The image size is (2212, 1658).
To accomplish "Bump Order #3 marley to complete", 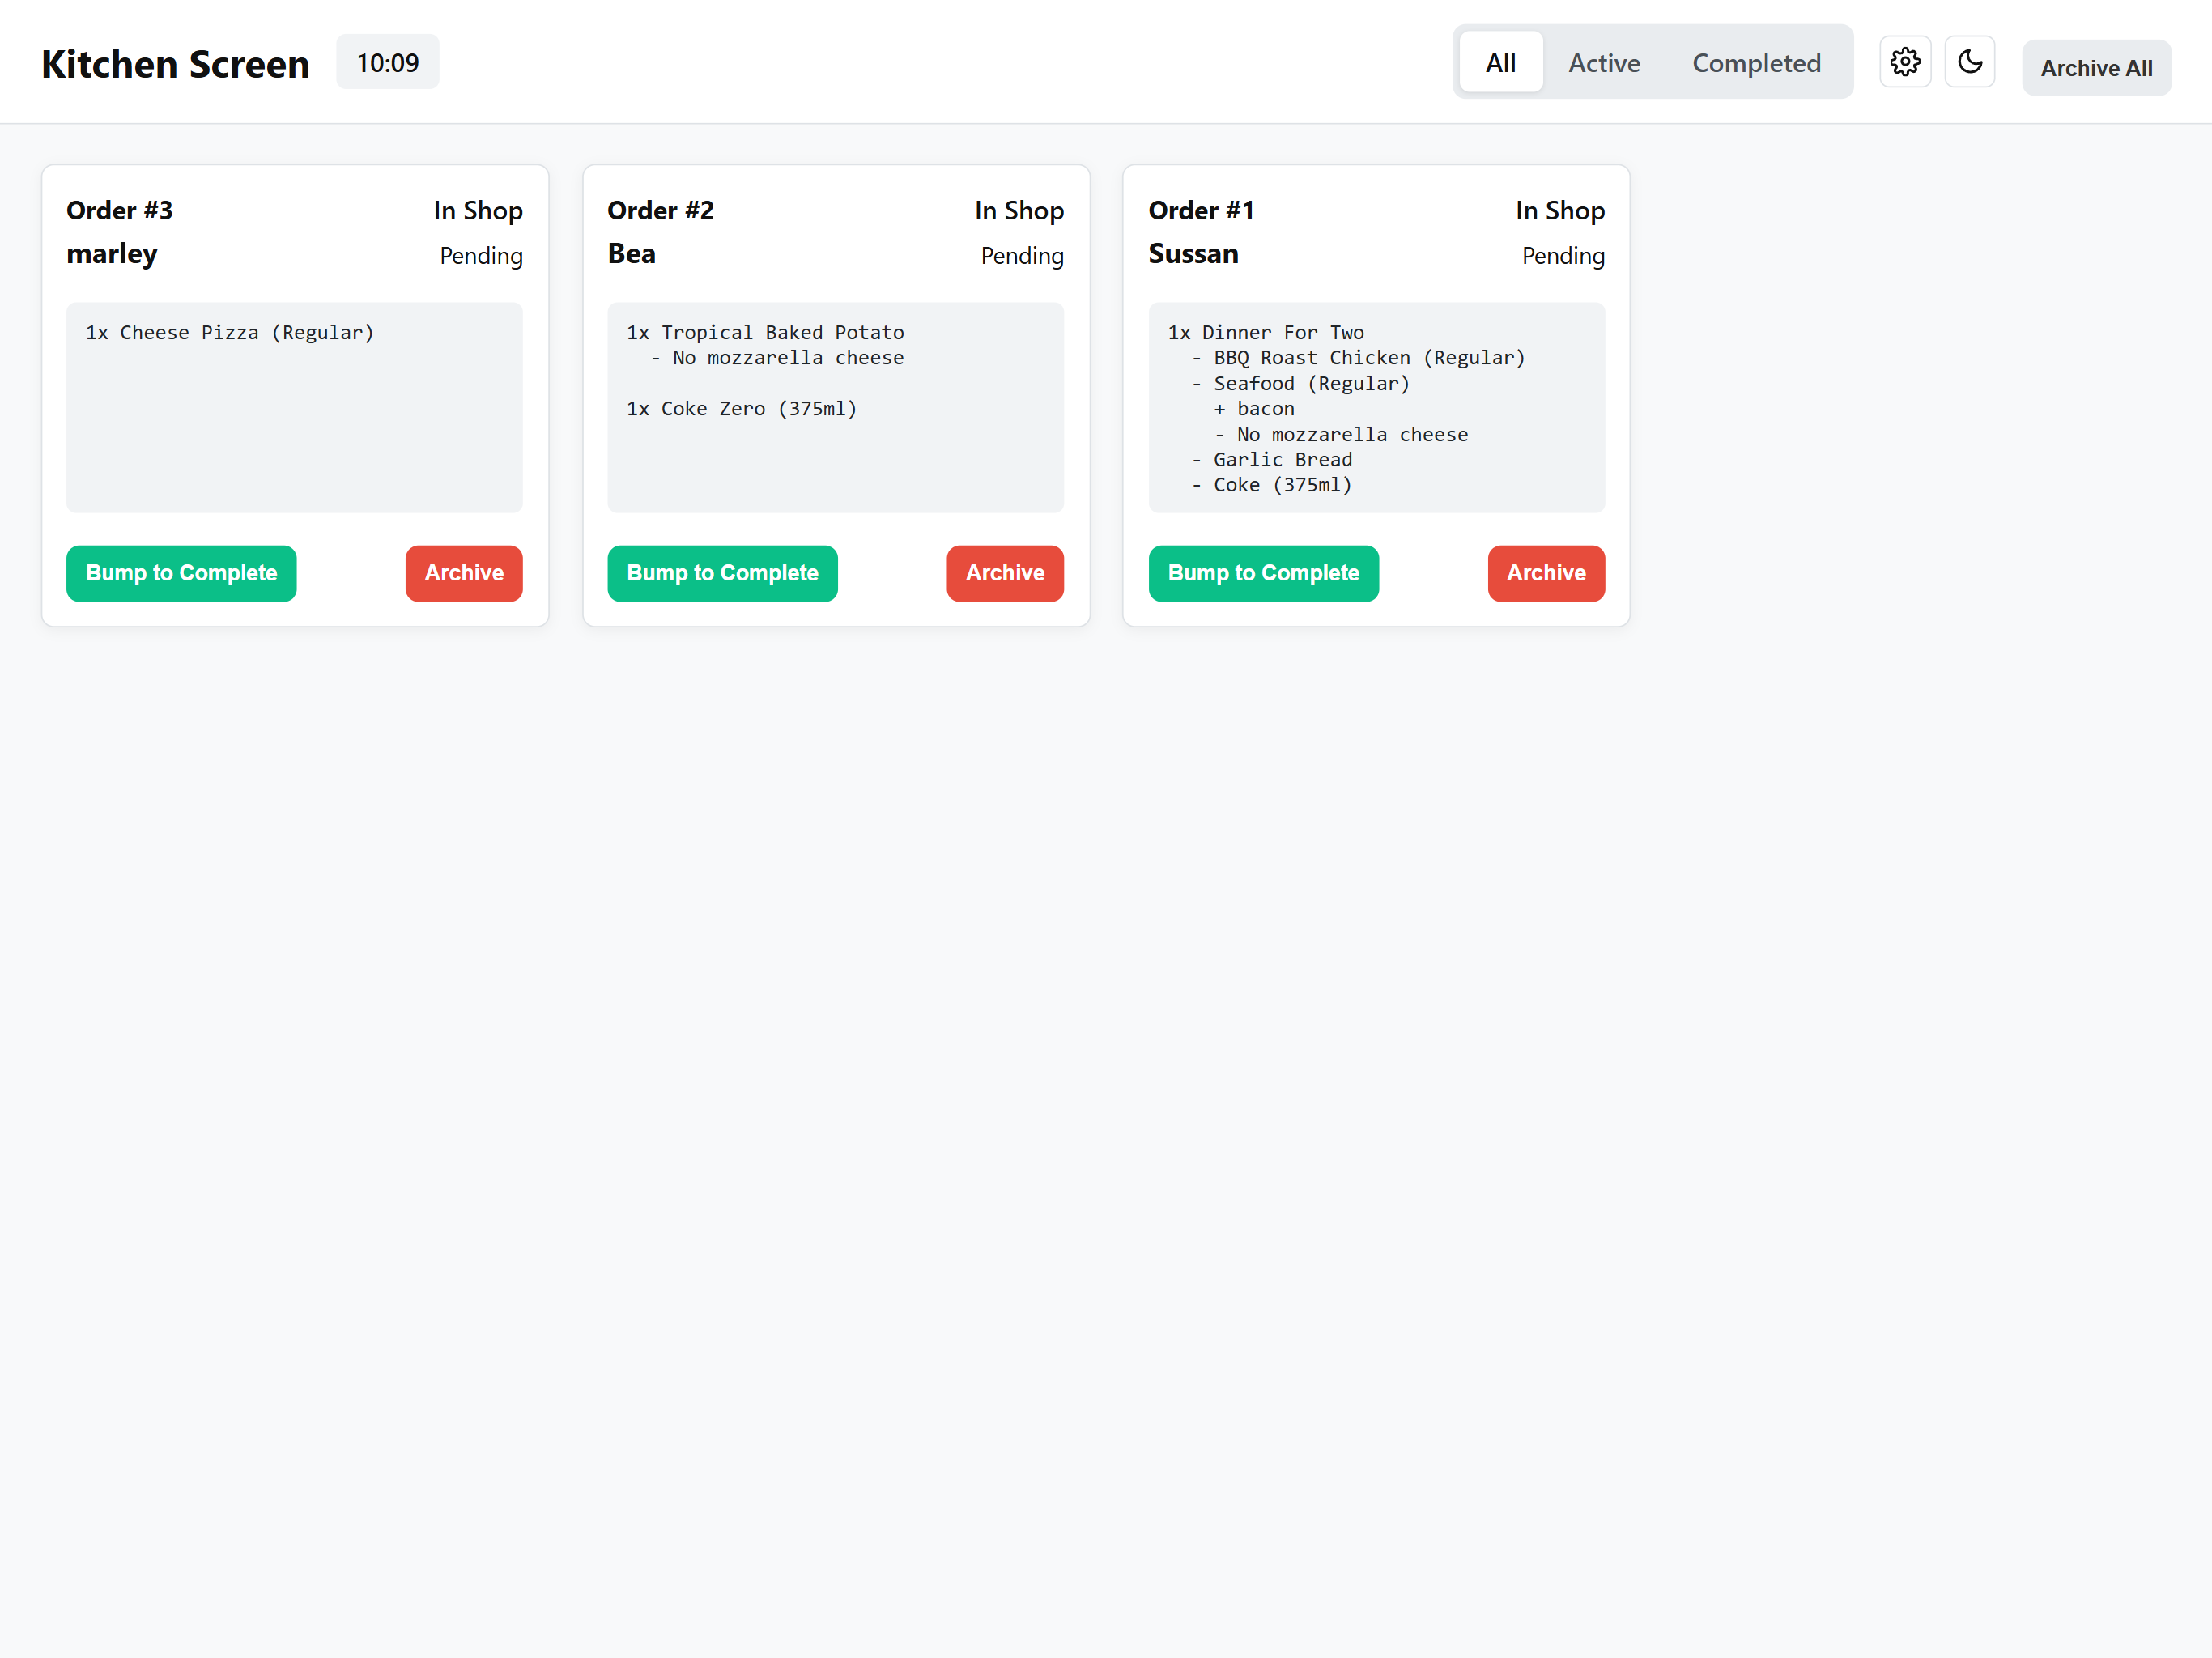I will click(181, 573).
